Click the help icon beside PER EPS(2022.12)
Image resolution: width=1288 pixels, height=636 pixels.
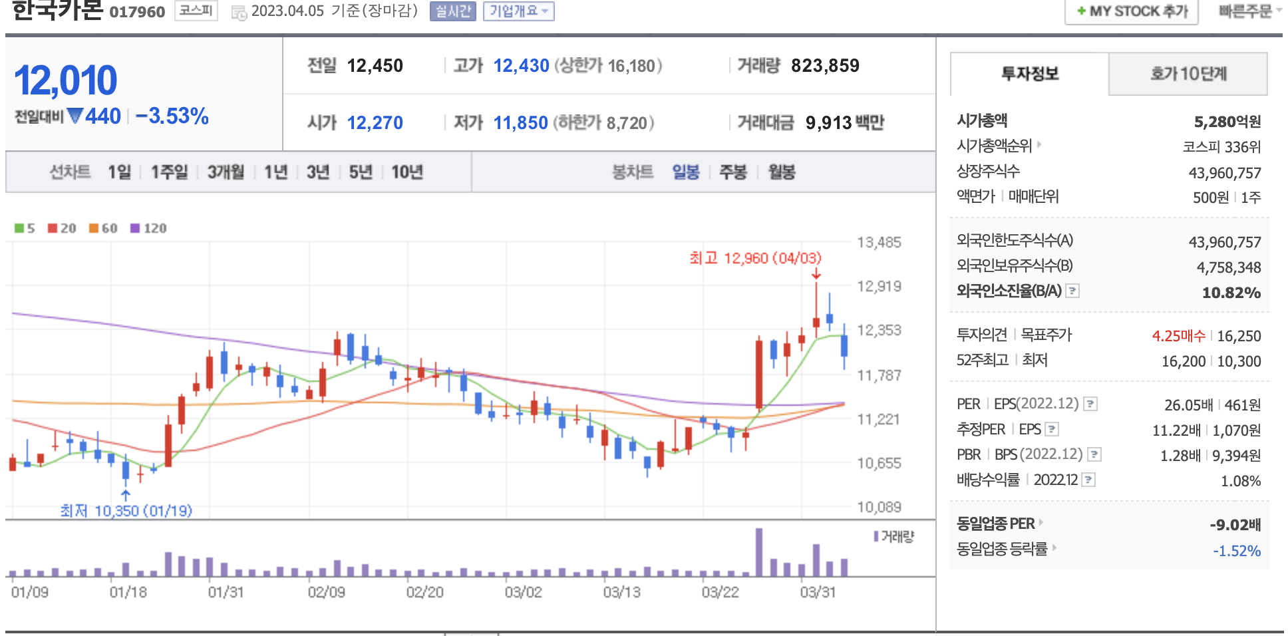1090,404
